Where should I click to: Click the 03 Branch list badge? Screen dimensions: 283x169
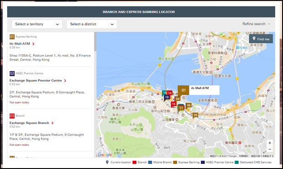click(12, 116)
